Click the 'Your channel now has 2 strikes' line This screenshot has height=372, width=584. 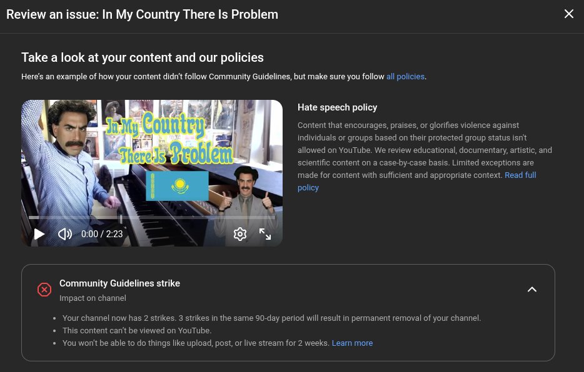click(271, 318)
